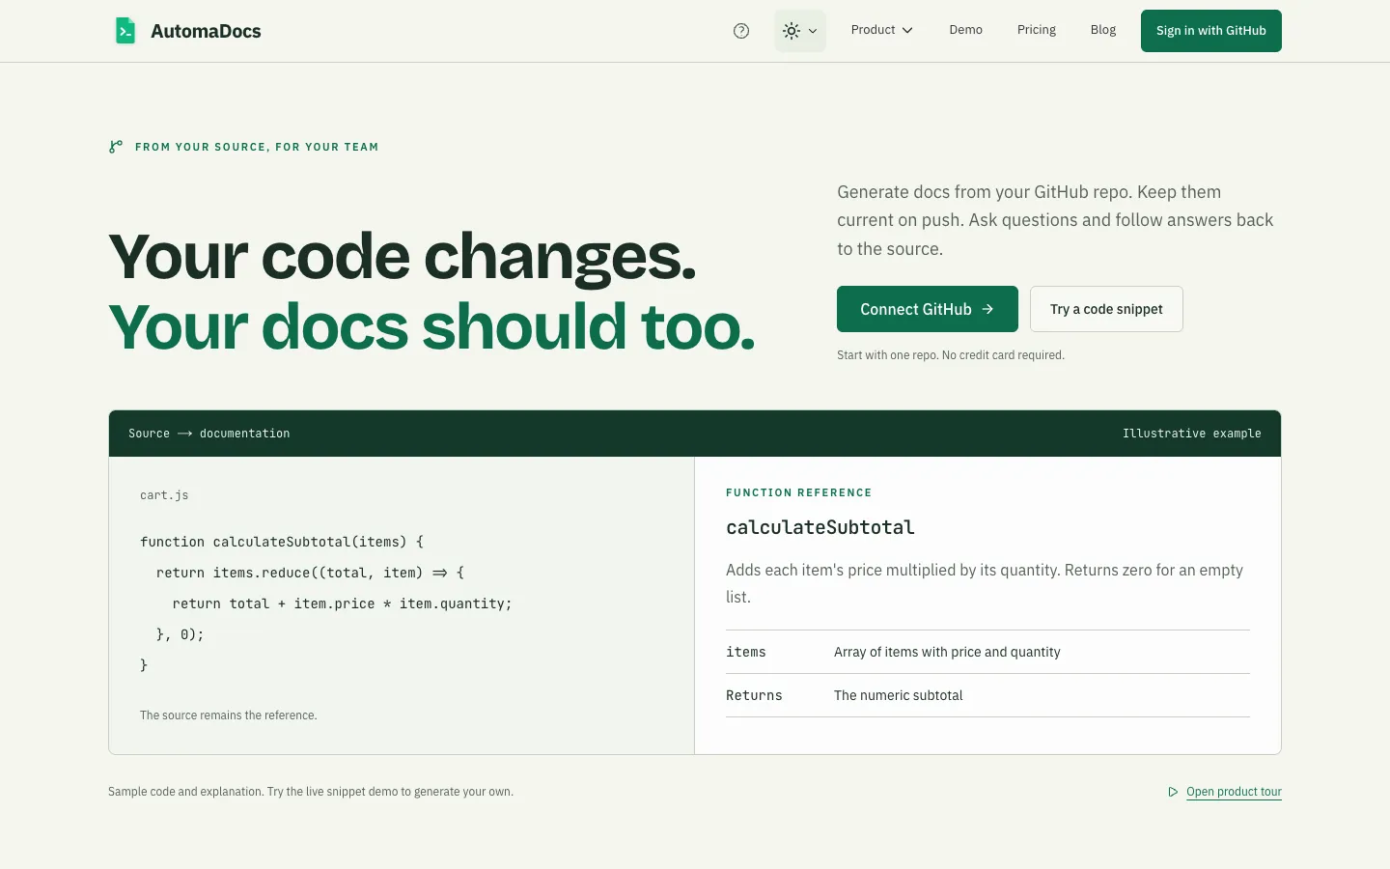This screenshot has width=1390, height=869.
Task: Click the AutomaDocs logo icon
Action: tap(125, 31)
